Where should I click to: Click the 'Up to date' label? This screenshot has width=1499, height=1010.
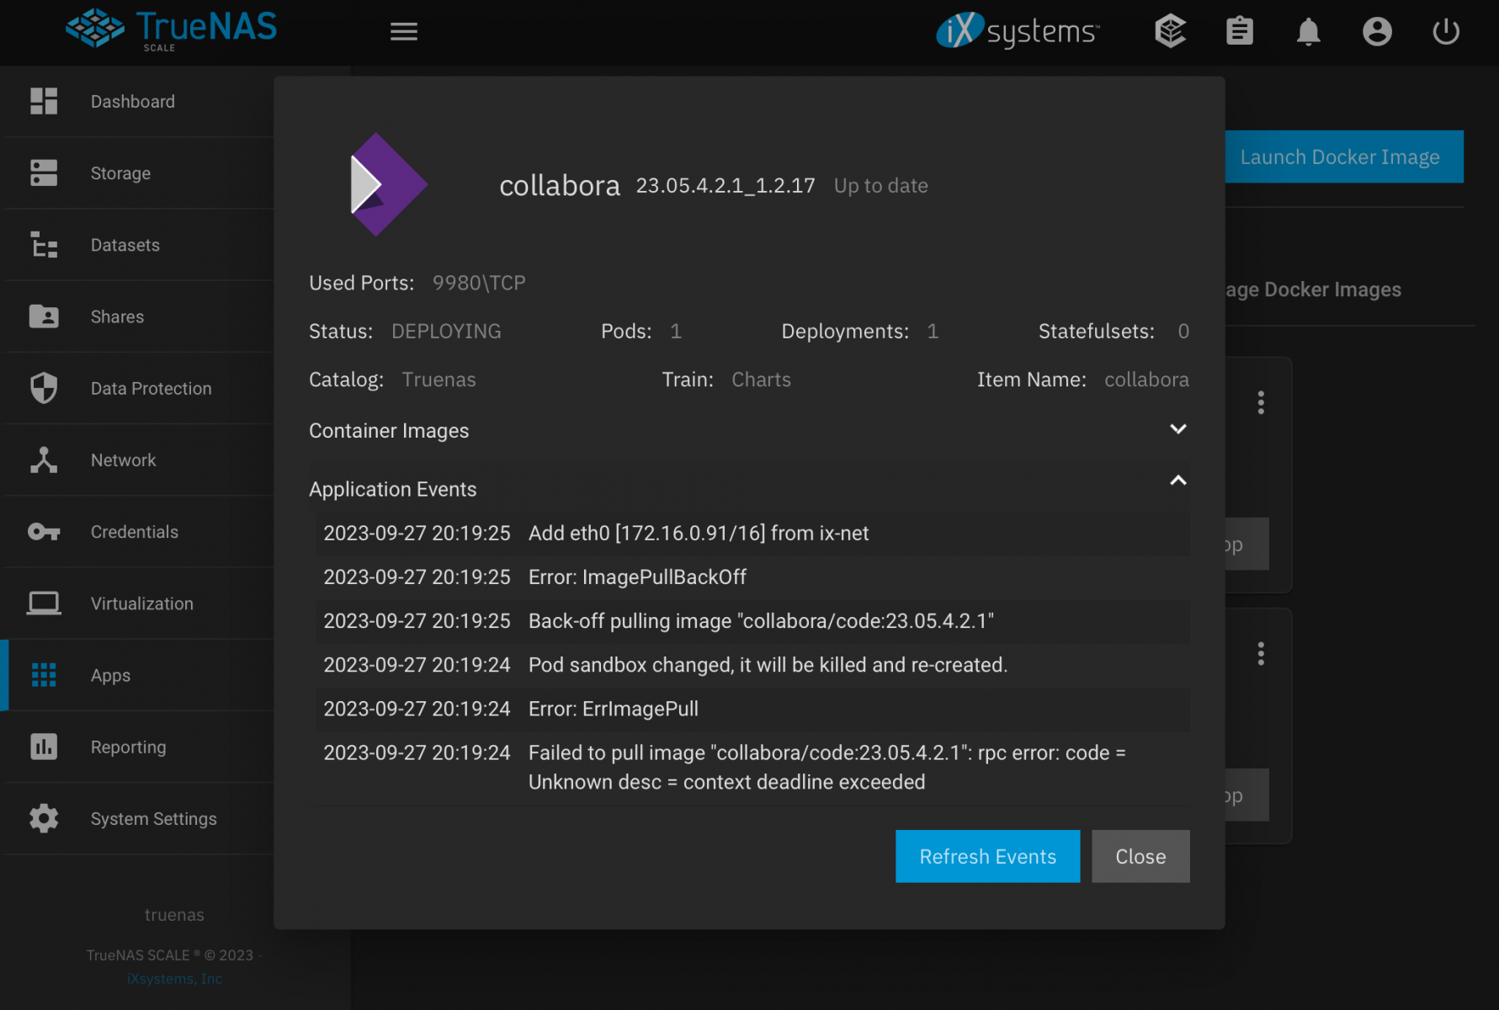point(881,186)
